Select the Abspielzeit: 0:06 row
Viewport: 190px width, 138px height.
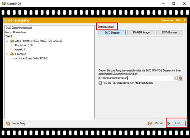click(24, 45)
